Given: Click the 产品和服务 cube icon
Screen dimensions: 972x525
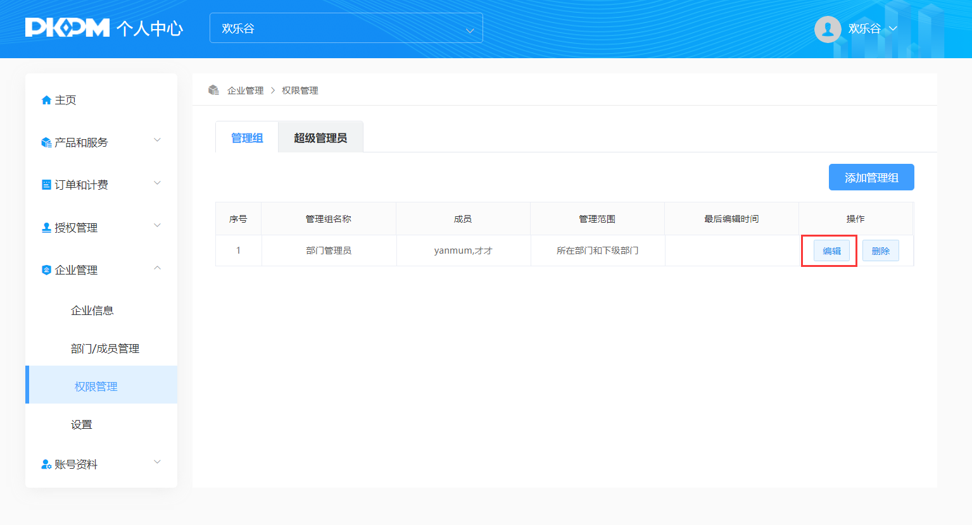Looking at the screenshot, I should pos(46,142).
